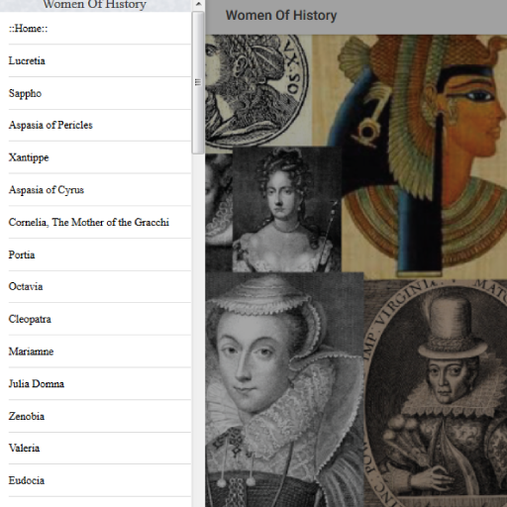The height and width of the screenshot is (507, 507).
Task: Click the Egyptian queen painting
Action: pos(424,156)
